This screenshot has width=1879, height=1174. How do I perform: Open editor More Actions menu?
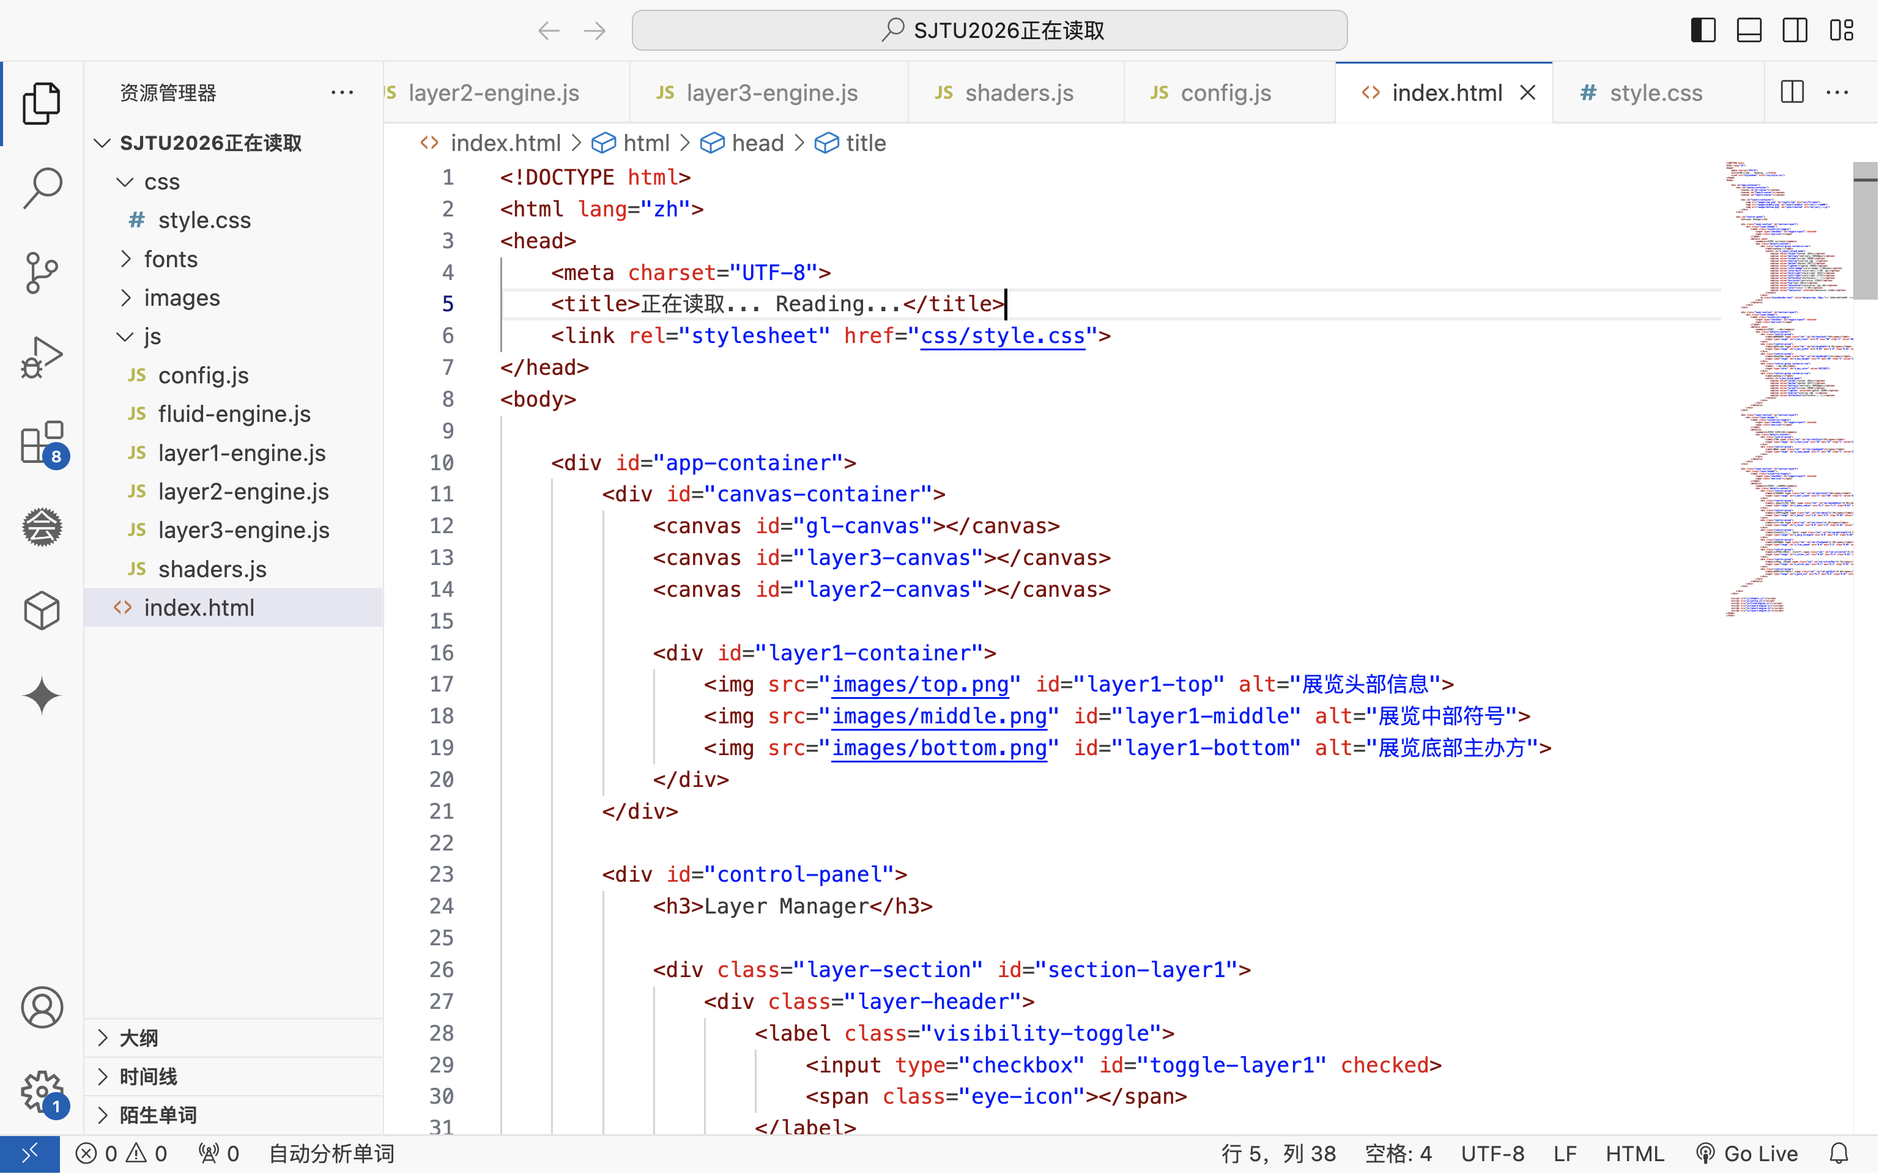1837,92
